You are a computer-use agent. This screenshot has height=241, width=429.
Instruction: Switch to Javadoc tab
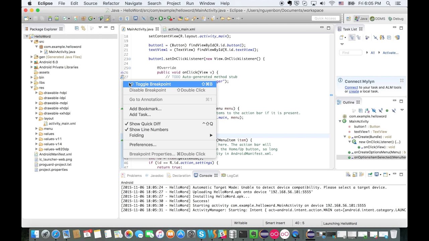(155, 175)
